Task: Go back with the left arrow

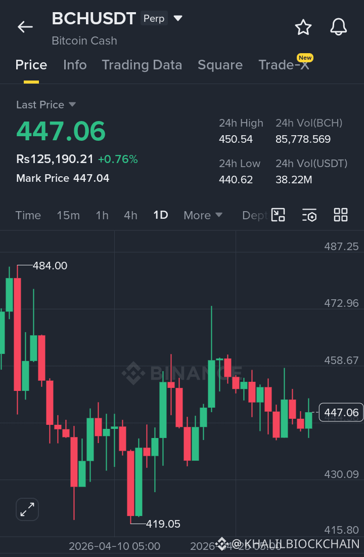Action: click(25, 27)
